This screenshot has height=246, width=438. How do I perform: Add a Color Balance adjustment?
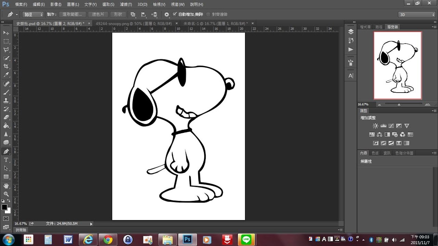(379, 134)
